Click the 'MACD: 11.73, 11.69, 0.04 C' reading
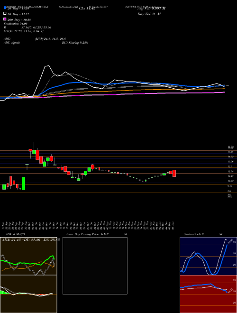 24,31
